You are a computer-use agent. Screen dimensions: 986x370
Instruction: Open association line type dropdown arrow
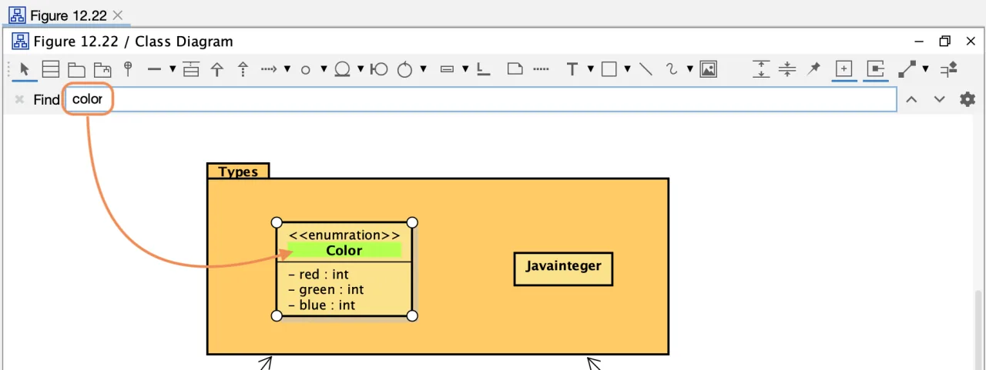tap(173, 69)
